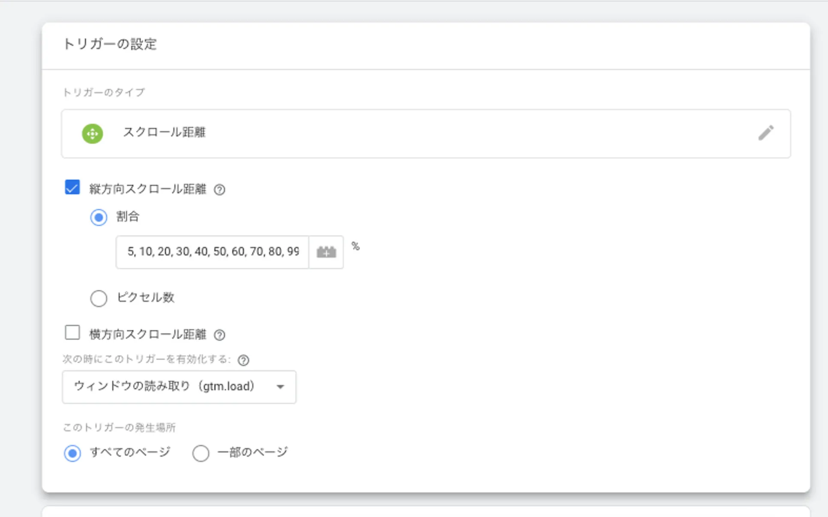Click the このトリガーの発生場所 label

pyautogui.click(x=119, y=427)
